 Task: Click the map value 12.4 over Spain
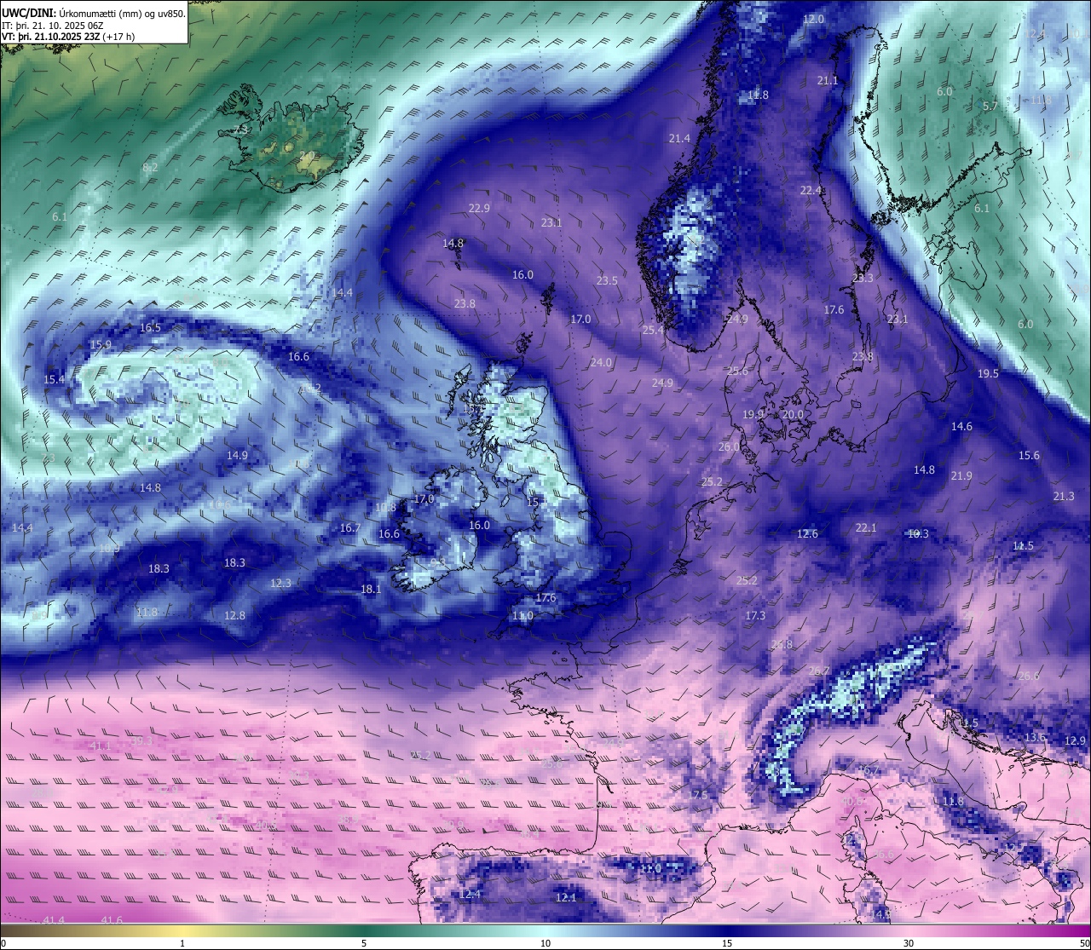(x=470, y=895)
